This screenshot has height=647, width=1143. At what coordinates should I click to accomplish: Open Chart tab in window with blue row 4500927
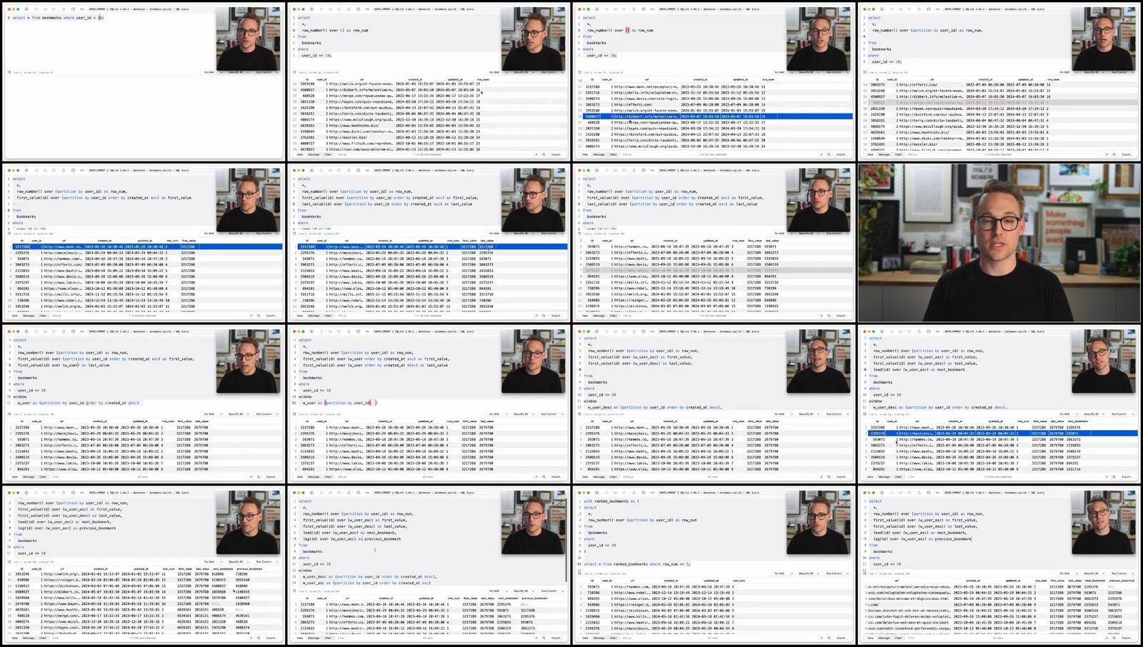613,154
